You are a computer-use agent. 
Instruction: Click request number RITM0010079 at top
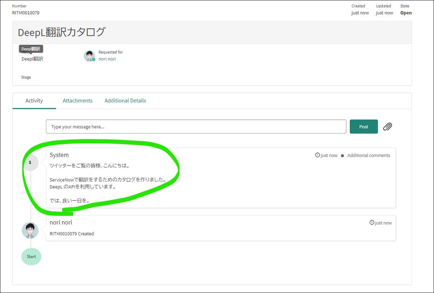tap(26, 13)
